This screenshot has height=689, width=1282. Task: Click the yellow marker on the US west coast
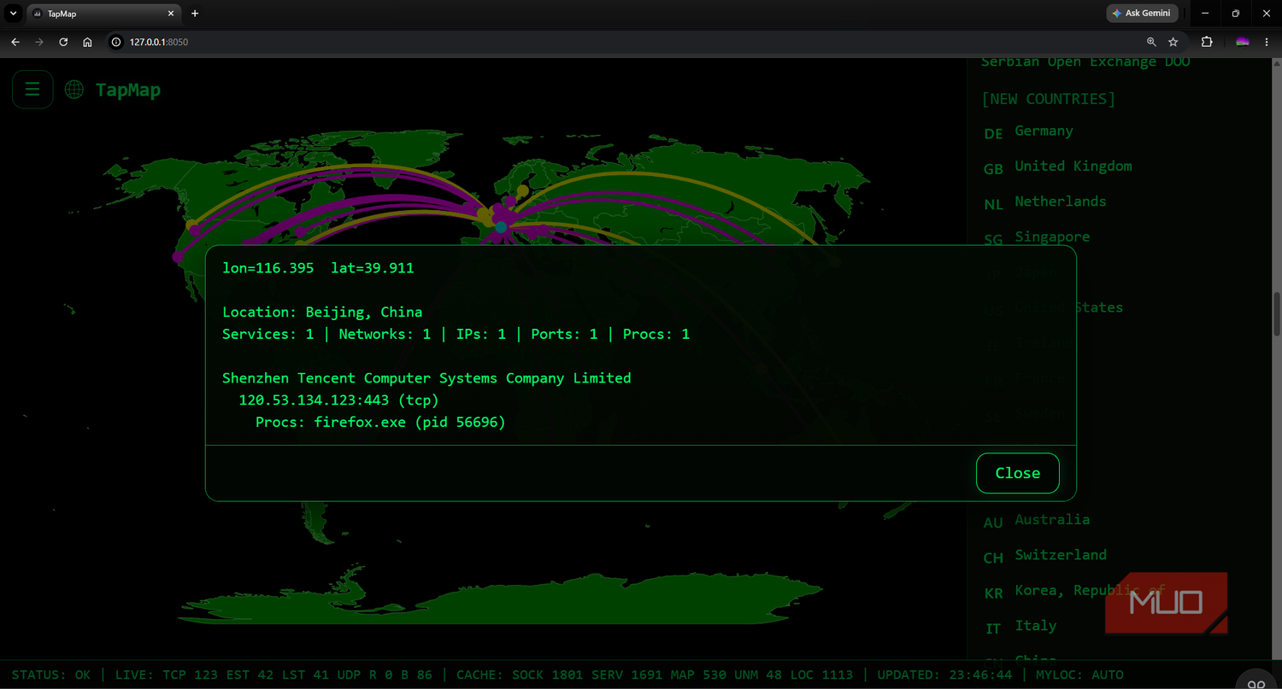click(x=192, y=225)
